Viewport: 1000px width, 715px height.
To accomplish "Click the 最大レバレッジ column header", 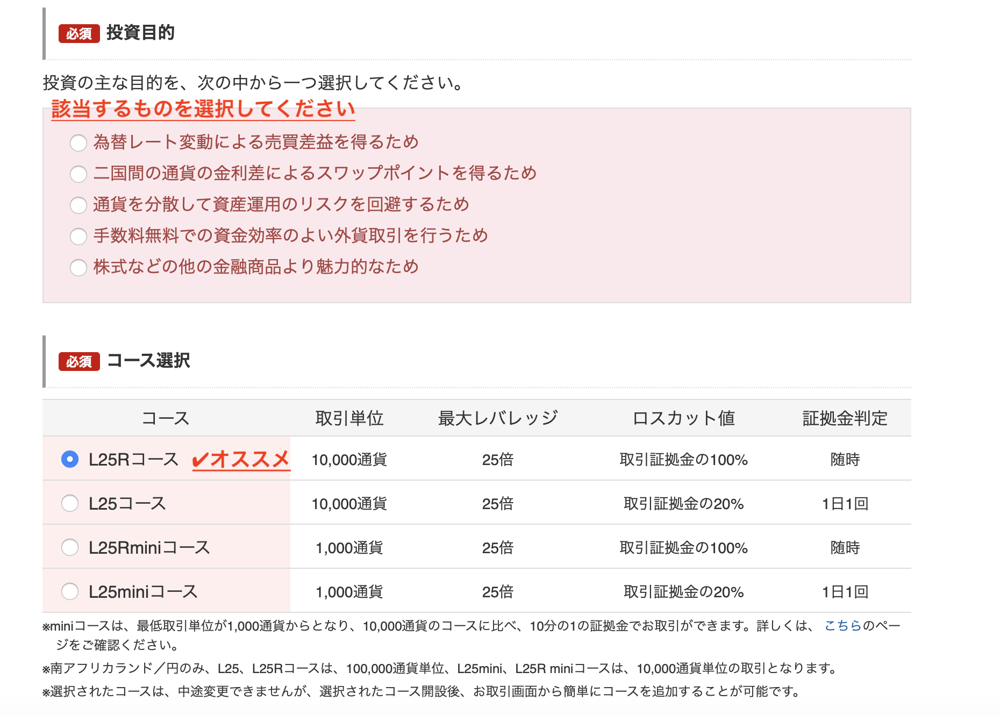I will (498, 418).
